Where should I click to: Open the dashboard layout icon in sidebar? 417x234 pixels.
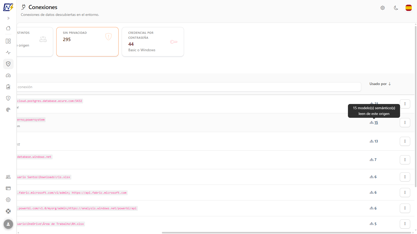(x=8, y=41)
